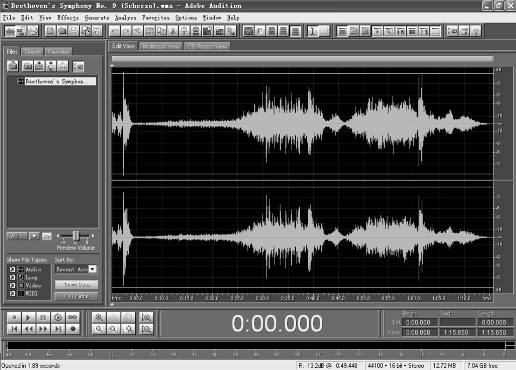Image resolution: width=516 pixels, height=370 pixels.
Task: Click the Sel Length time field
Action: [495, 322]
